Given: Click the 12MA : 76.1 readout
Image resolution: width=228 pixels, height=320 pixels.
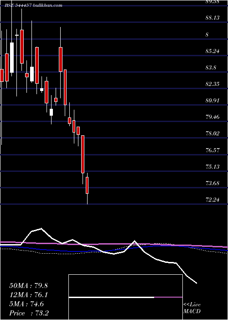Looking at the screenshot, I should click(x=28, y=295).
